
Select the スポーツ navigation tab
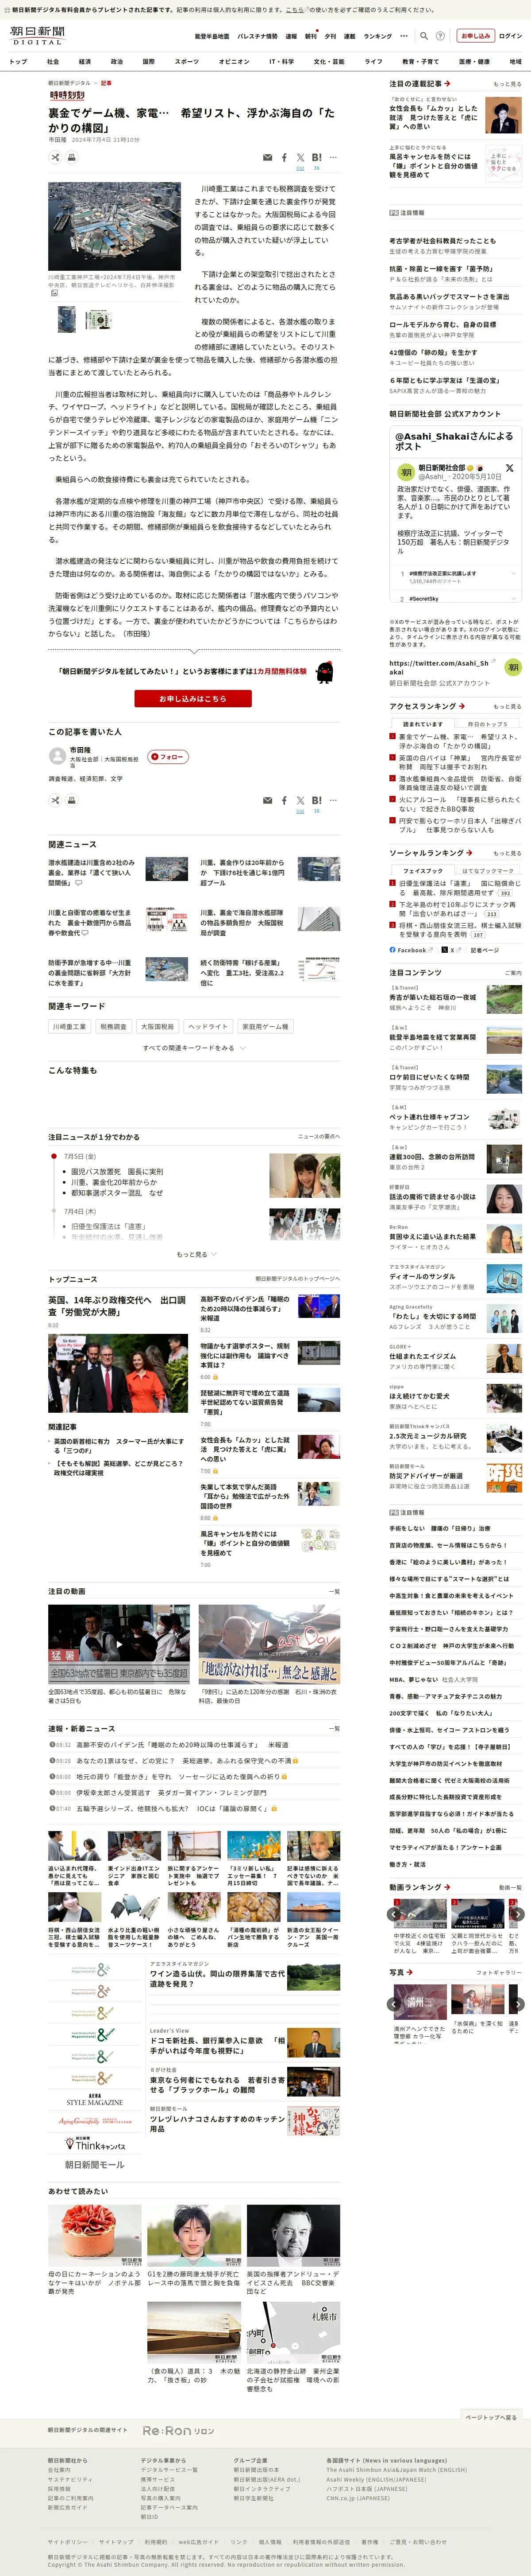(x=187, y=61)
